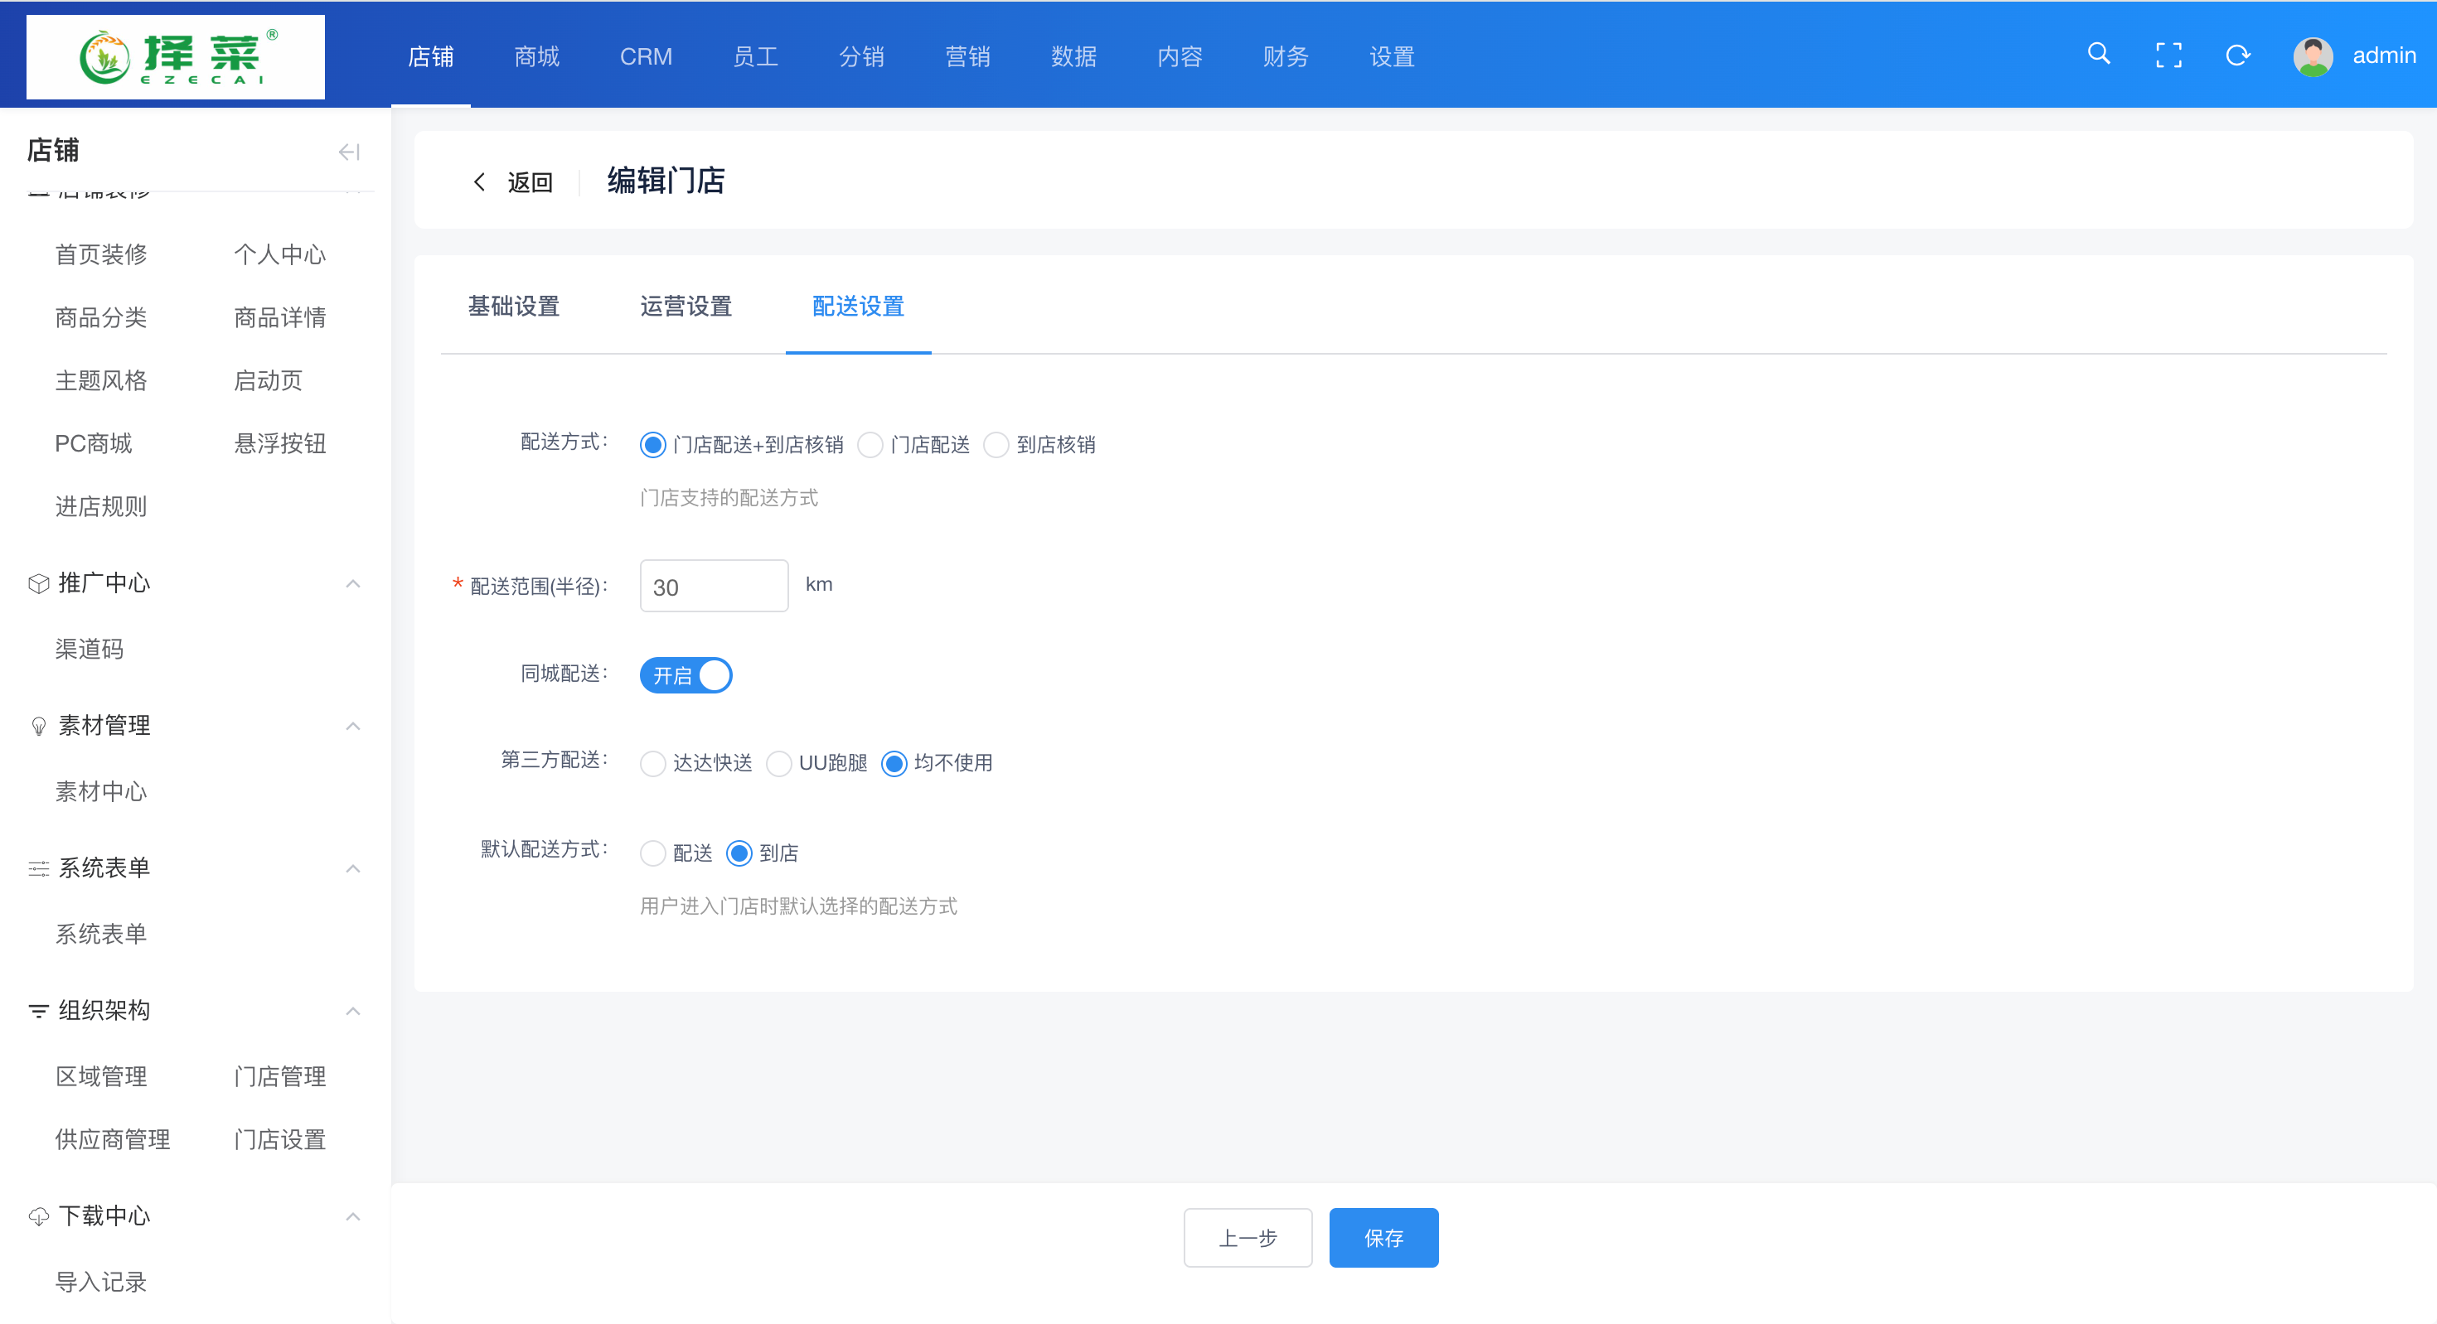Open the CRM top menu
Screen dimensions: 2437x1324
coord(645,56)
